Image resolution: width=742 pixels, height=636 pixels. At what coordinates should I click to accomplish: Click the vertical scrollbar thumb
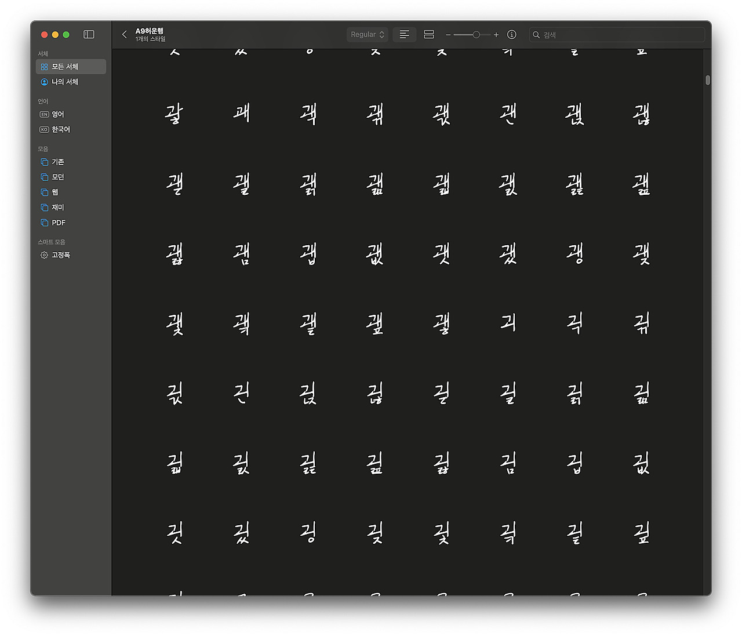708,80
